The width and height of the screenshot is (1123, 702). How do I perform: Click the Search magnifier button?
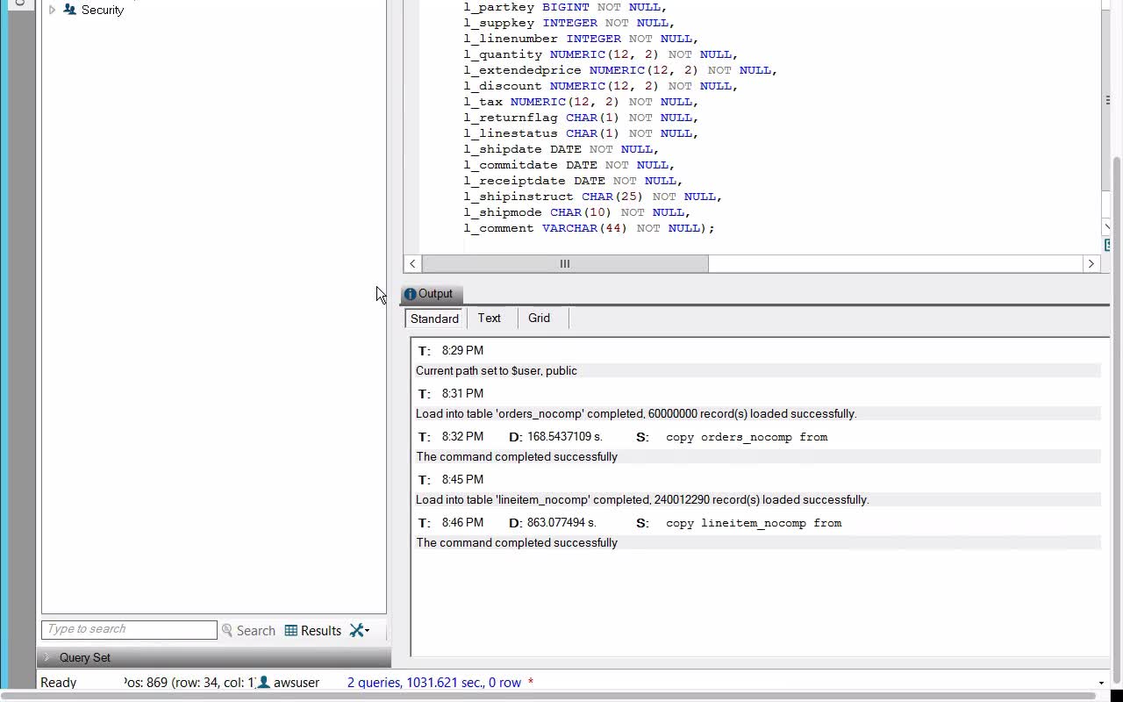[x=248, y=630]
